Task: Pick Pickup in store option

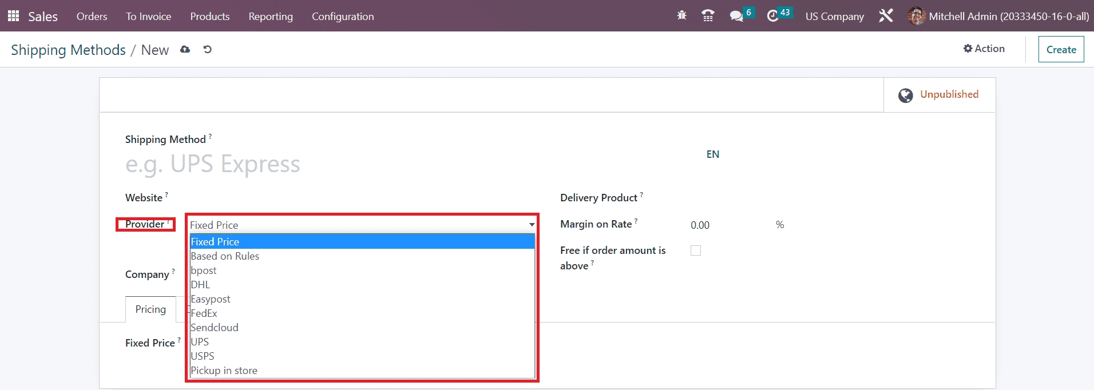Action: click(x=224, y=371)
